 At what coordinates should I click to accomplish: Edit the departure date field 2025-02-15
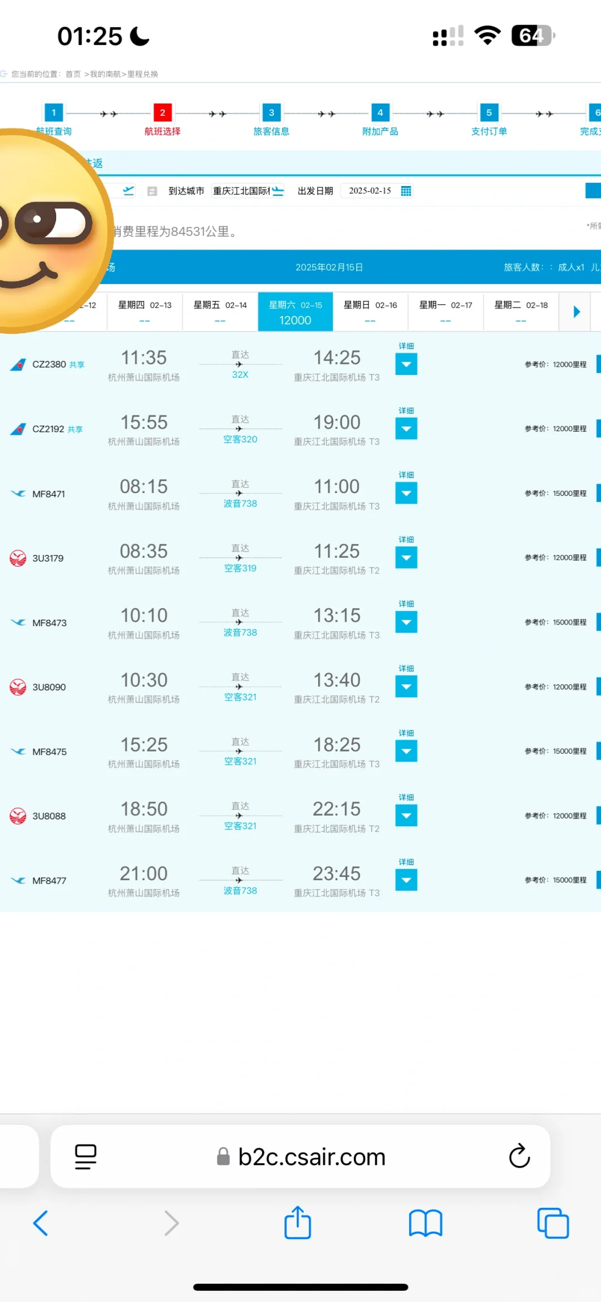370,191
